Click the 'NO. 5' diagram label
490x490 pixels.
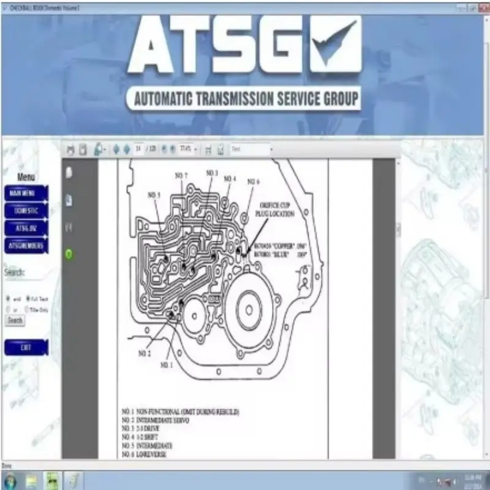[x=154, y=195]
